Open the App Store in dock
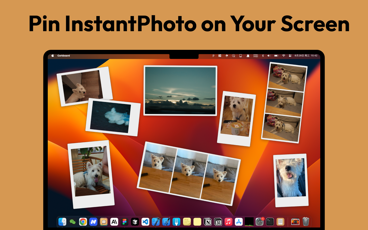The height and width of the screenshot is (230, 368). (x=239, y=222)
